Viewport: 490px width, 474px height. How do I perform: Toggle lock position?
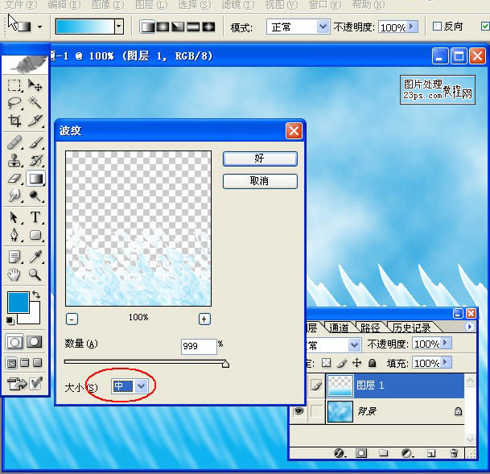357,363
